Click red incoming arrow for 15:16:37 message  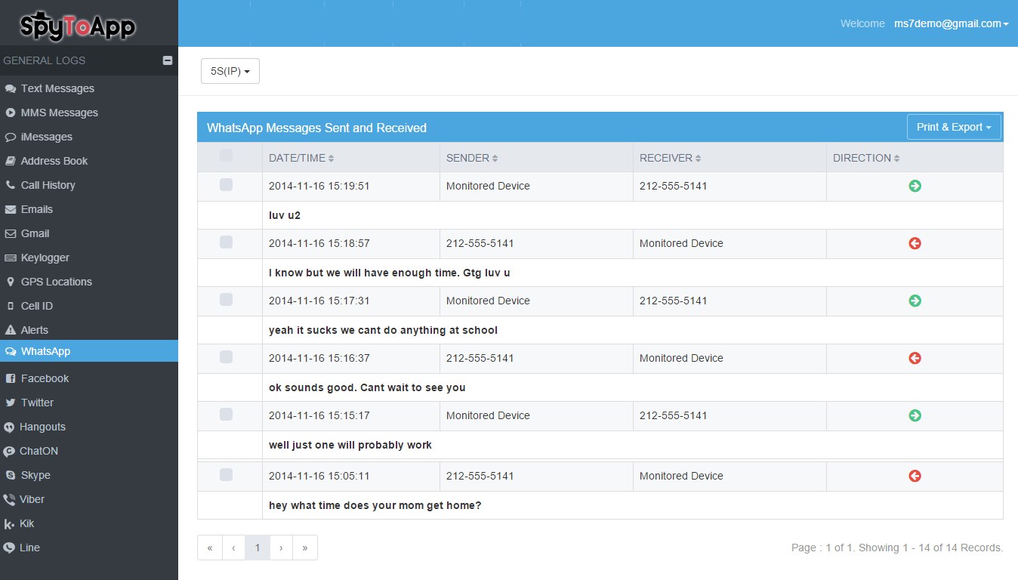pos(915,358)
